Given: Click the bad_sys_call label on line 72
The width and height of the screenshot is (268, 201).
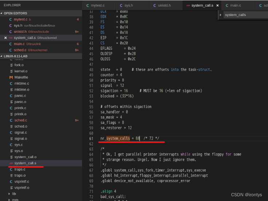Looking at the screenshot, I should coord(113,197).
